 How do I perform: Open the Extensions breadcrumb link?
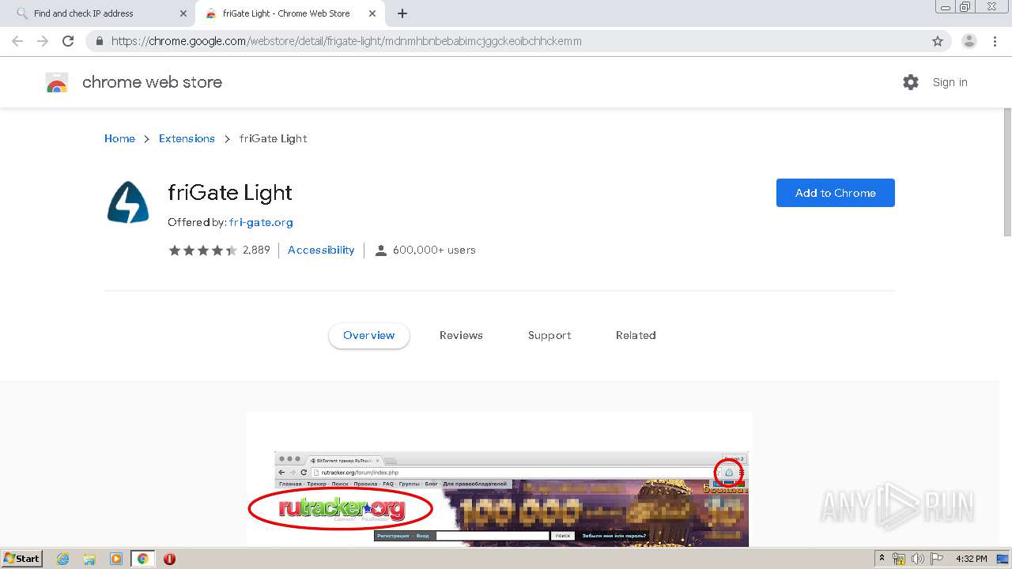[x=187, y=138]
